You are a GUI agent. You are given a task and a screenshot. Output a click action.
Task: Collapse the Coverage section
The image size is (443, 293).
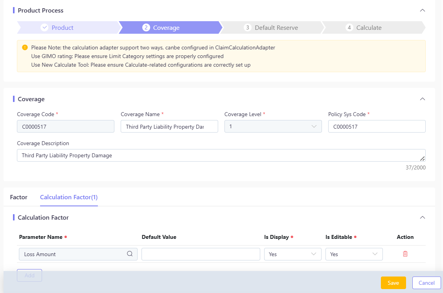(x=423, y=99)
